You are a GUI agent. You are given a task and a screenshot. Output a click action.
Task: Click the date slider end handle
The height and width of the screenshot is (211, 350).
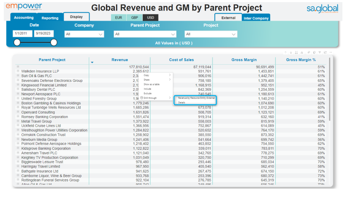pos(54,42)
